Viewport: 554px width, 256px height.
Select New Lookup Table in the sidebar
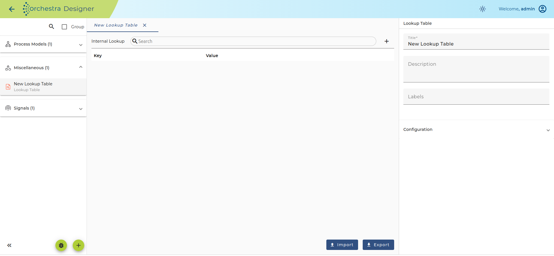click(x=43, y=86)
